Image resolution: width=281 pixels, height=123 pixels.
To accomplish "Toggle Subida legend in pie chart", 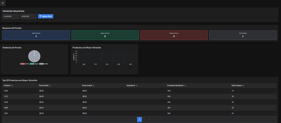I will click(25, 64).
